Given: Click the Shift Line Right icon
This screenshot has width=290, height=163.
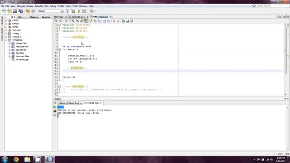Looking at the screenshot, I should 109,21.
